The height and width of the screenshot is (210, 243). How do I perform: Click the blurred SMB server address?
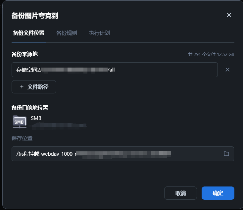click(59, 126)
